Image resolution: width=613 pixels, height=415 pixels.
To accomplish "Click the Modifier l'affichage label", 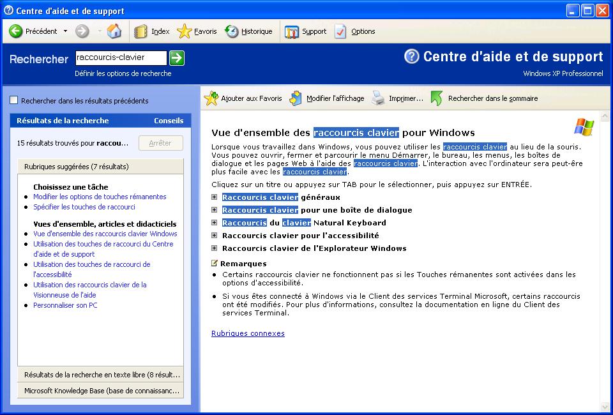I will [335, 98].
